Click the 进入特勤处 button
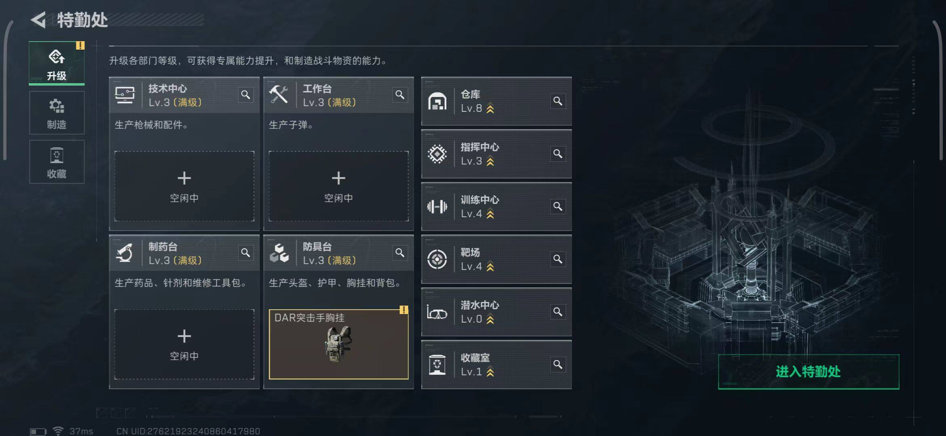This screenshot has width=946, height=436. tap(809, 372)
